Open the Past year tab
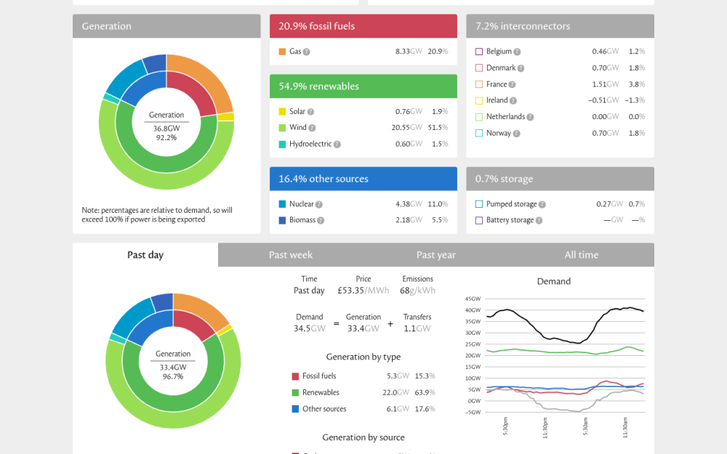 (435, 255)
